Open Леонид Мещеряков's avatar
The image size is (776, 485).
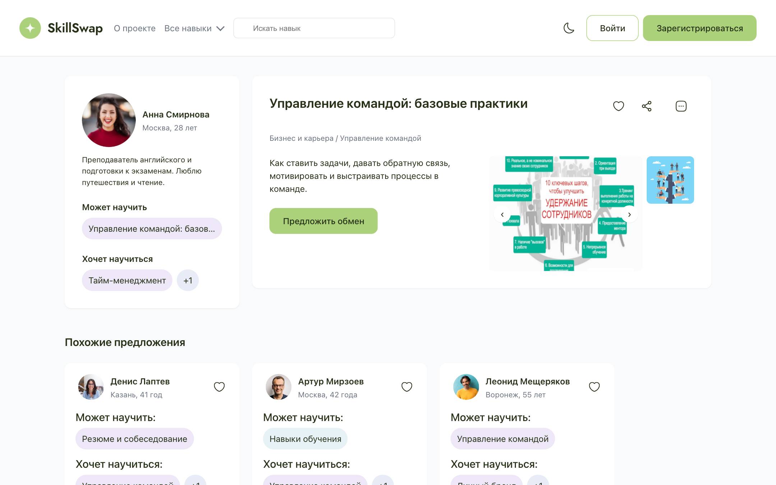(466, 387)
